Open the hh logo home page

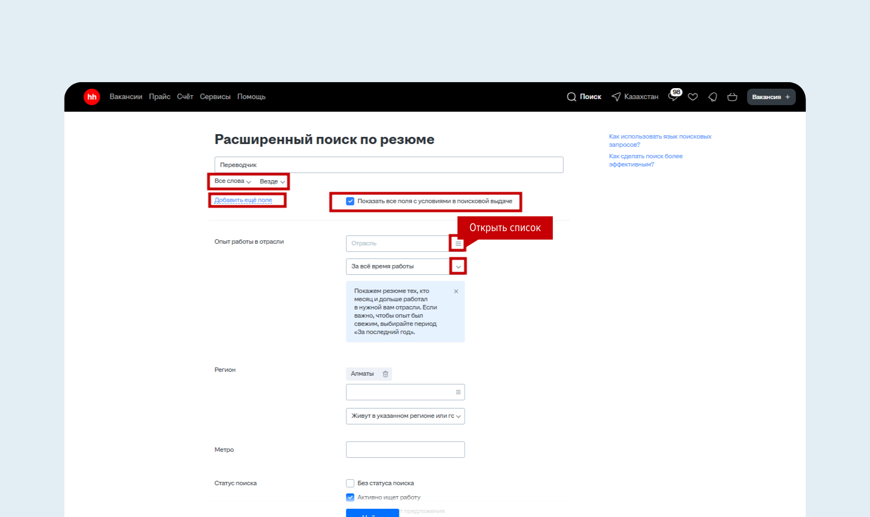[91, 97]
